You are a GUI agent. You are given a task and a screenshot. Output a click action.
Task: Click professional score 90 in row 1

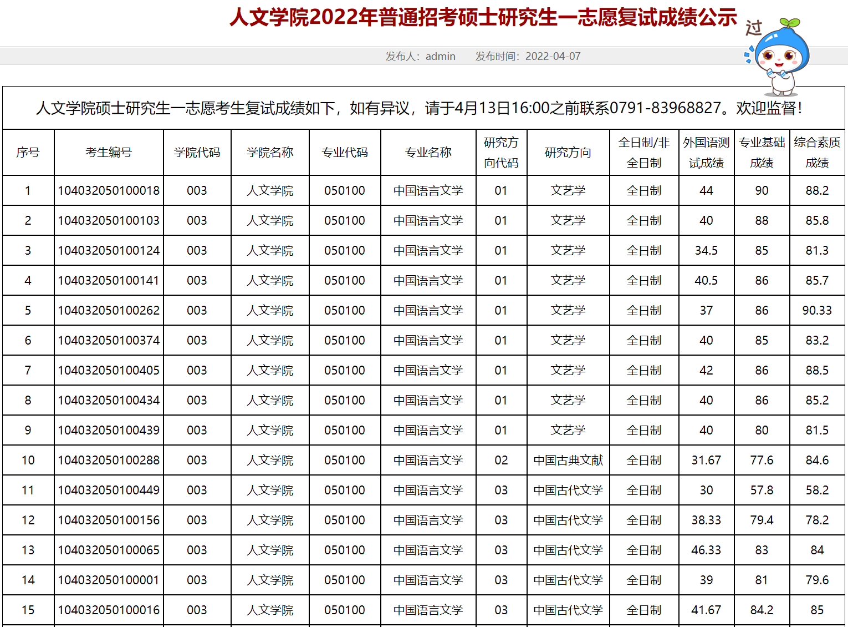(762, 191)
